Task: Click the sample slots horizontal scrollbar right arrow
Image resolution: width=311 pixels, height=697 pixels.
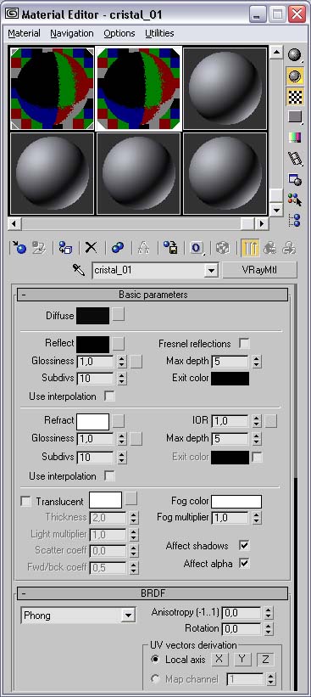Action: [262, 223]
